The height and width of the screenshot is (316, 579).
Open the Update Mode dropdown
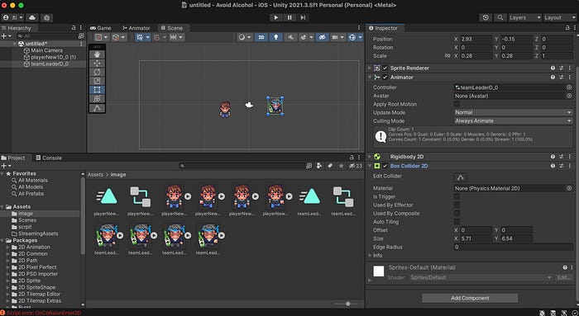click(514, 112)
